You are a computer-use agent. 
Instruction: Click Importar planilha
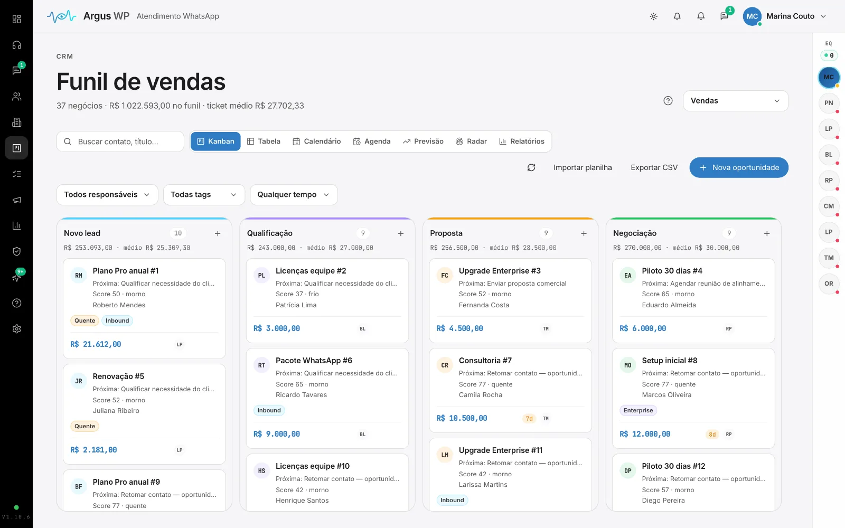(583, 167)
